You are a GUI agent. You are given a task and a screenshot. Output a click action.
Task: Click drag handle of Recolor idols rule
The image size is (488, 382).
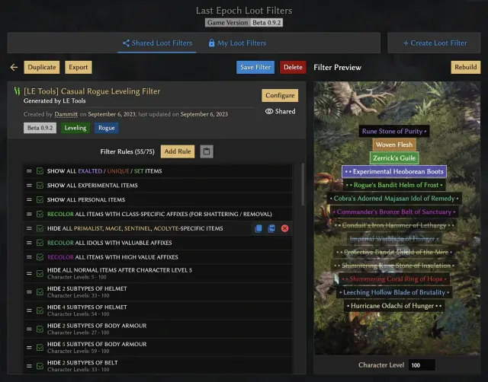coord(29,243)
